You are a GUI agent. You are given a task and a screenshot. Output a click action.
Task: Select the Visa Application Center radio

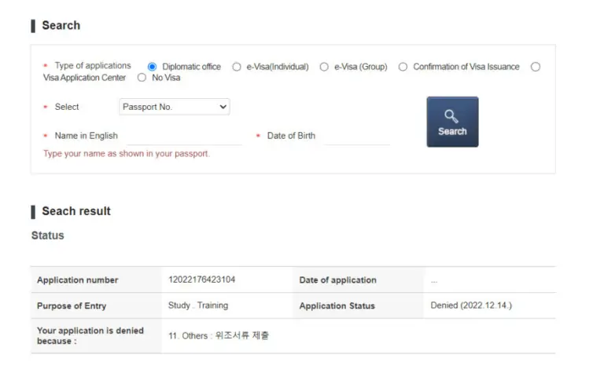[x=536, y=67]
